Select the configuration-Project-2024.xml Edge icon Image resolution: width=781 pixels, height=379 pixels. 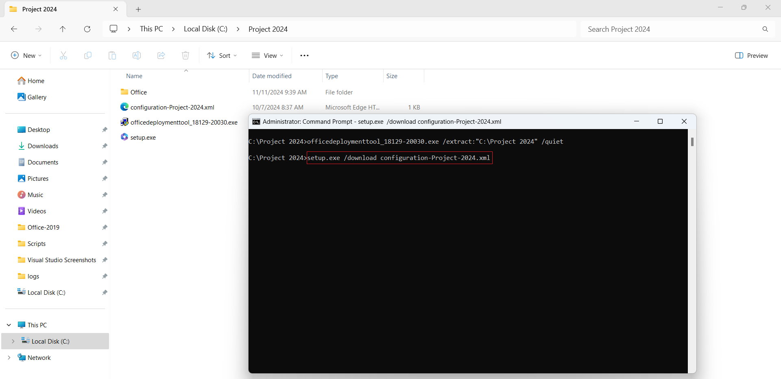click(x=124, y=107)
